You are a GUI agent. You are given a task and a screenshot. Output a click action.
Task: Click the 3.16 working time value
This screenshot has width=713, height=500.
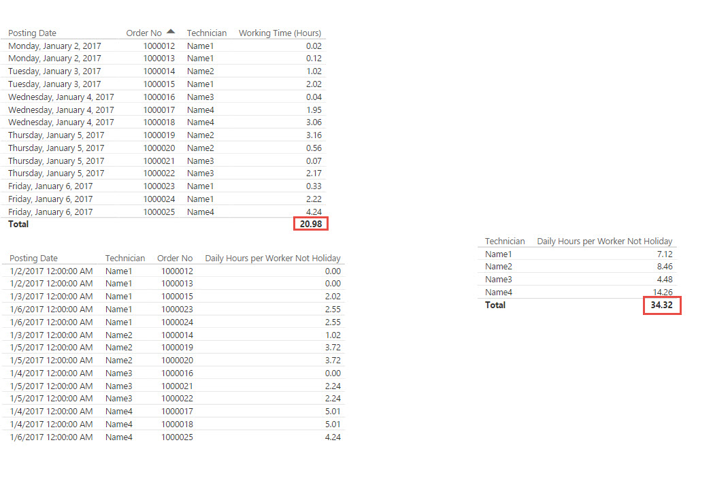[x=314, y=135]
